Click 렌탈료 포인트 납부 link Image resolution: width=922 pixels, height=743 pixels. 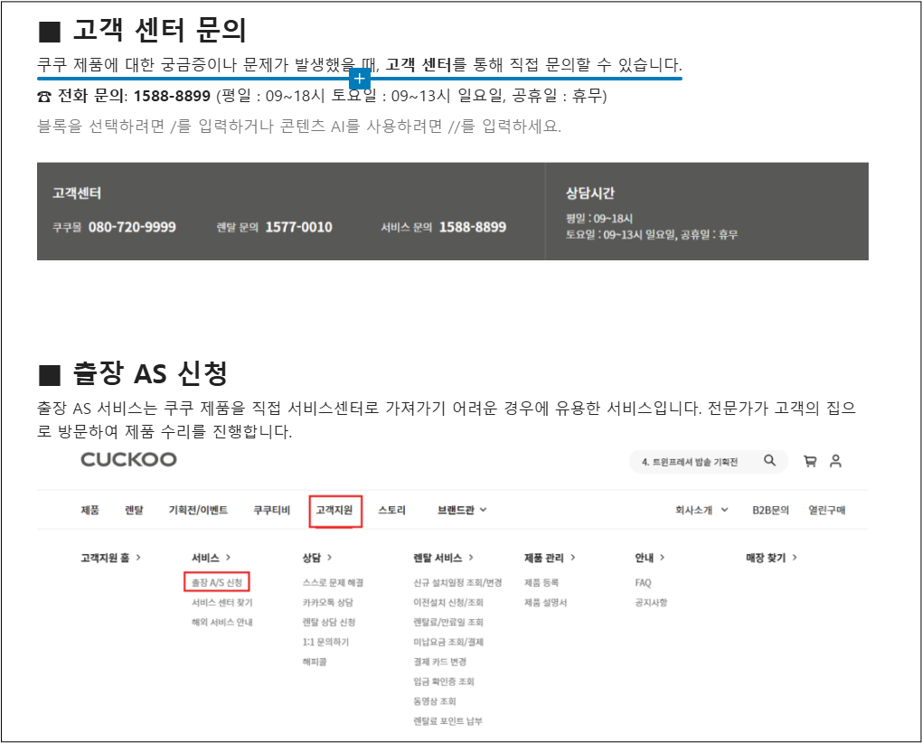[448, 721]
